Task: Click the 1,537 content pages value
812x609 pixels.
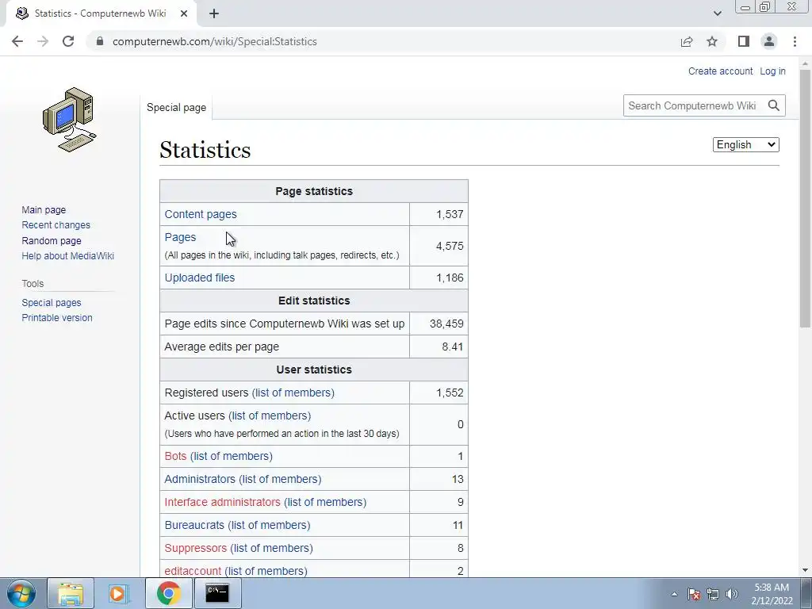Action: [450, 214]
